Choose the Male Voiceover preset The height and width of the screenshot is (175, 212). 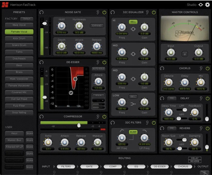point(19,79)
